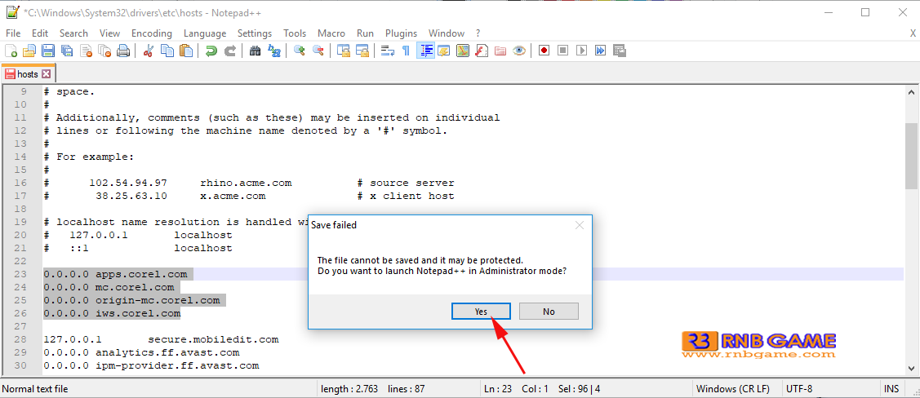This screenshot has height=398, width=920.
Task: Click the macro Playback triangle icon
Action: [581, 51]
